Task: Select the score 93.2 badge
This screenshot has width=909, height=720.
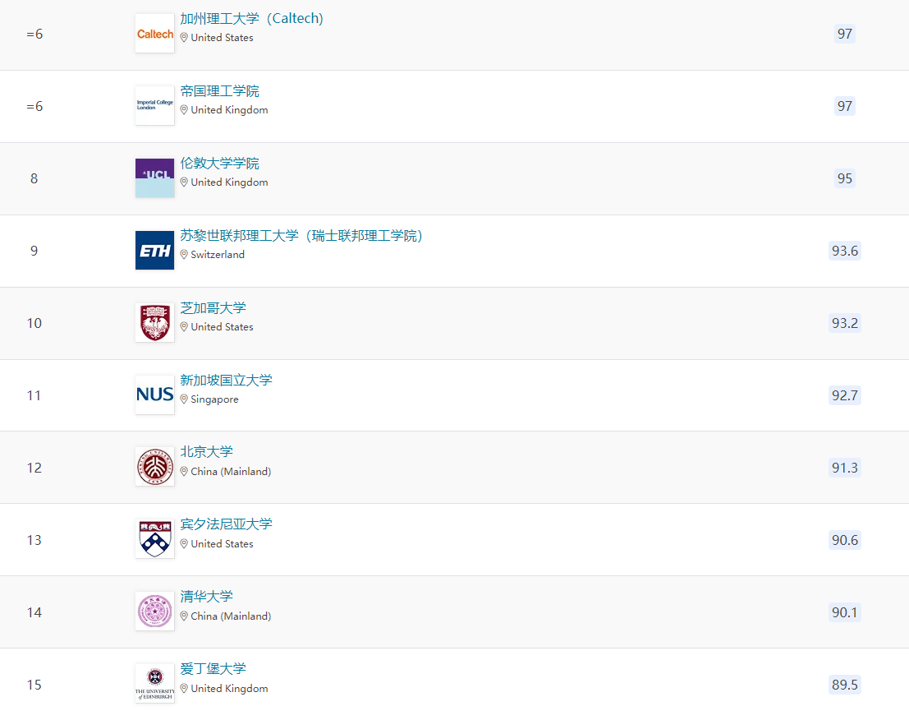Action: tap(845, 322)
